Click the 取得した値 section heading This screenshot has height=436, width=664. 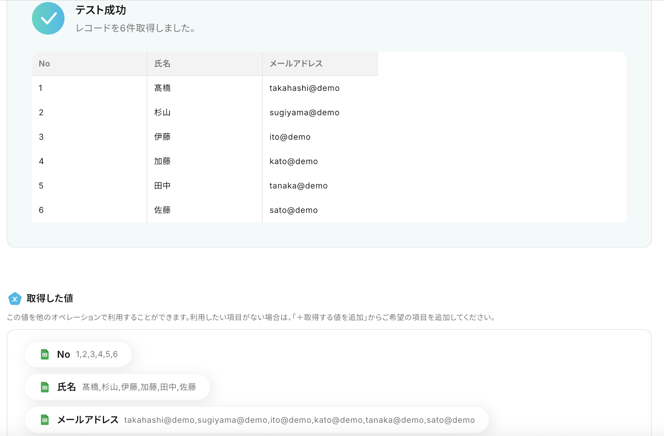[x=50, y=298]
